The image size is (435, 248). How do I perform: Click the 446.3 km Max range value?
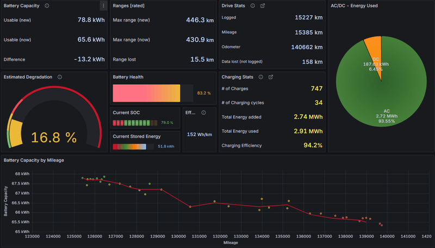point(200,20)
